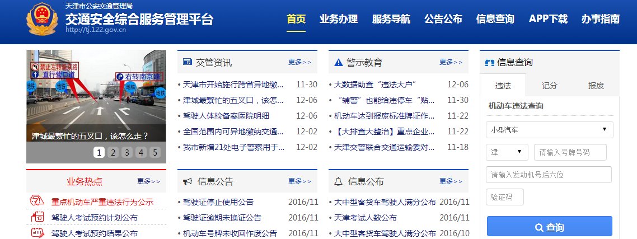Screen dimensions: 637x239
Task: Open the http://tj.122.gov.cn site address
Action: [x=96, y=30]
